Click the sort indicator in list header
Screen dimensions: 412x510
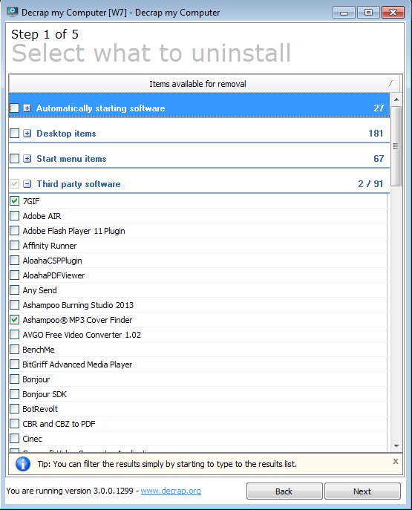(x=391, y=83)
